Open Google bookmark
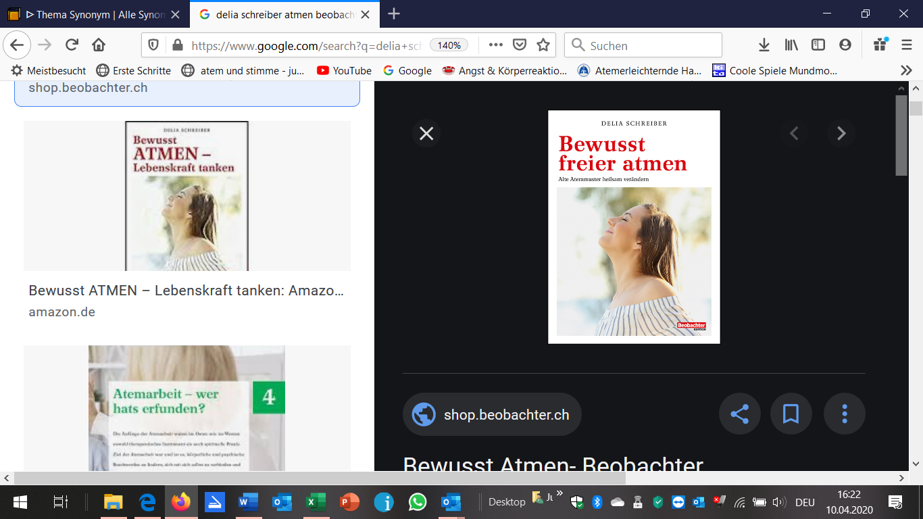 tap(407, 70)
